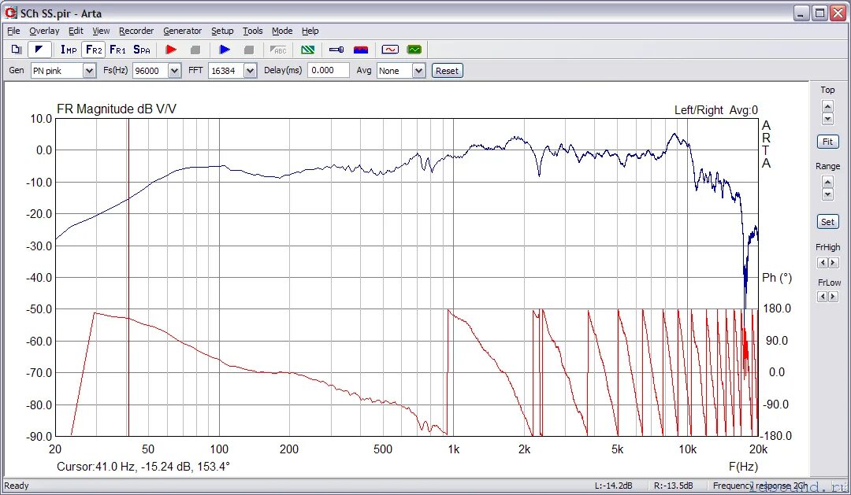Viewport: 851px width, 495px height.
Task: Click the blue microphone toolbar icon
Action: point(336,50)
